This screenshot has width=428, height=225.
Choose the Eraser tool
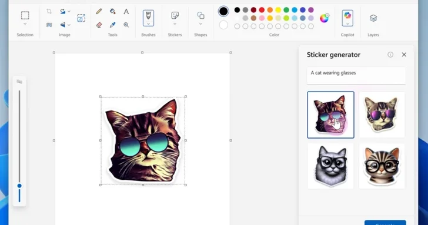click(x=99, y=25)
